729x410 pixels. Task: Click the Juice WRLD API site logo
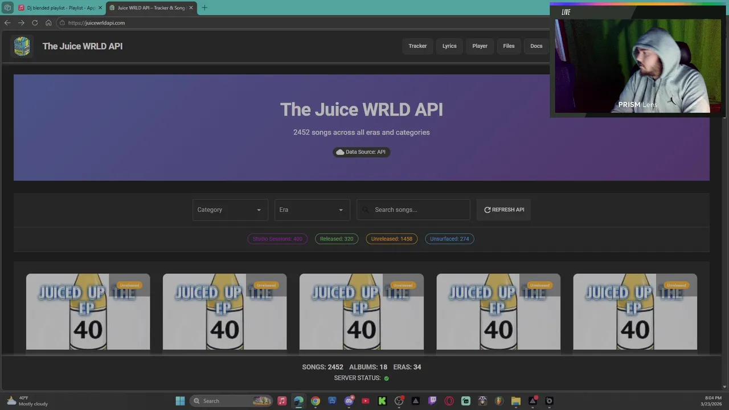[x=22, y=46]
